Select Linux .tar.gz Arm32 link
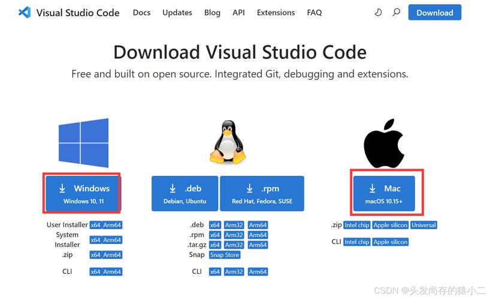 point(234,245)
